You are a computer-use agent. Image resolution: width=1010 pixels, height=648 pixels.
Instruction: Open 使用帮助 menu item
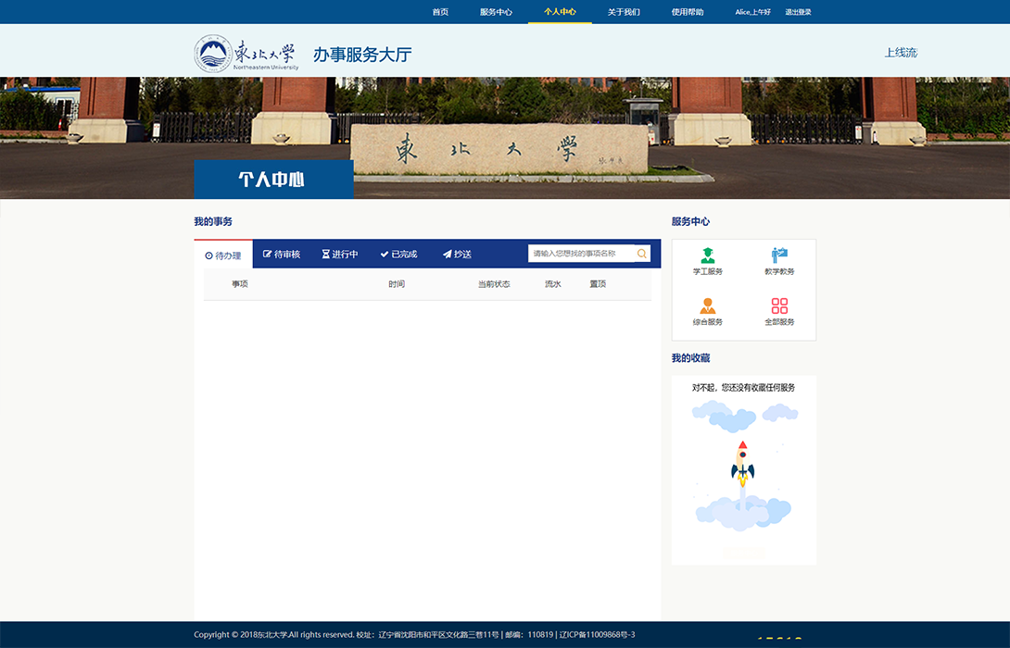[x=688, y=12]
